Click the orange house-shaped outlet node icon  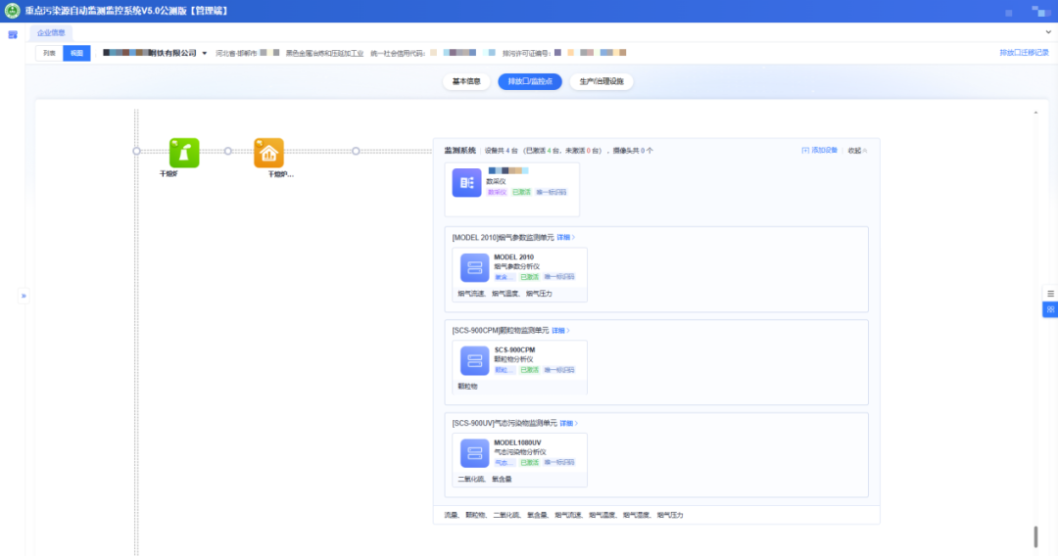coord(268,153)
